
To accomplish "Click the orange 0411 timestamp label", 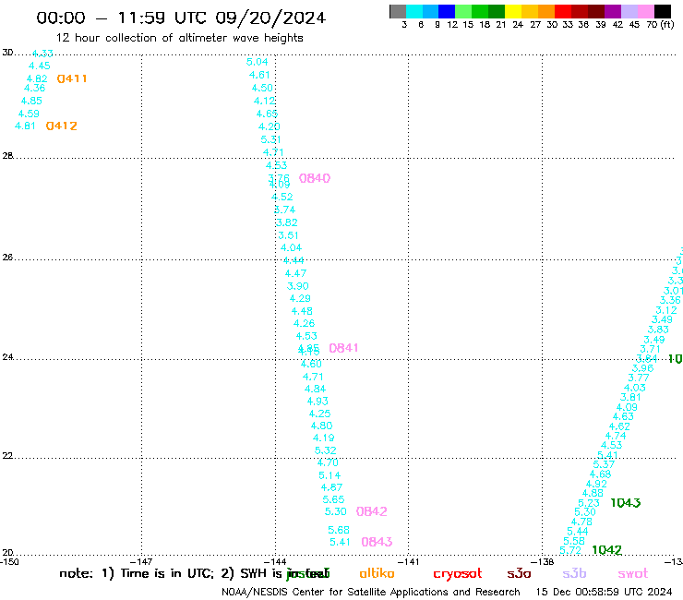I will click(x=72, y=78).
